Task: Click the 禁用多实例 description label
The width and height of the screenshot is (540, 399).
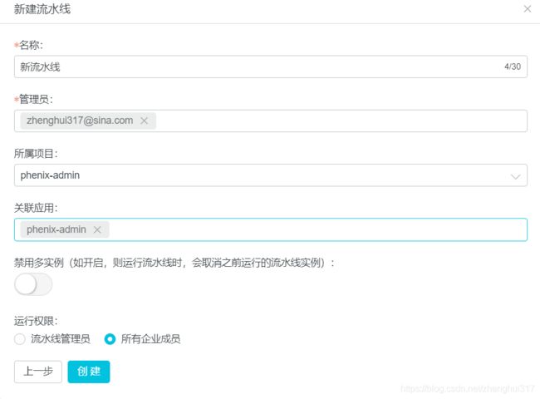Action: click(174, 263)
